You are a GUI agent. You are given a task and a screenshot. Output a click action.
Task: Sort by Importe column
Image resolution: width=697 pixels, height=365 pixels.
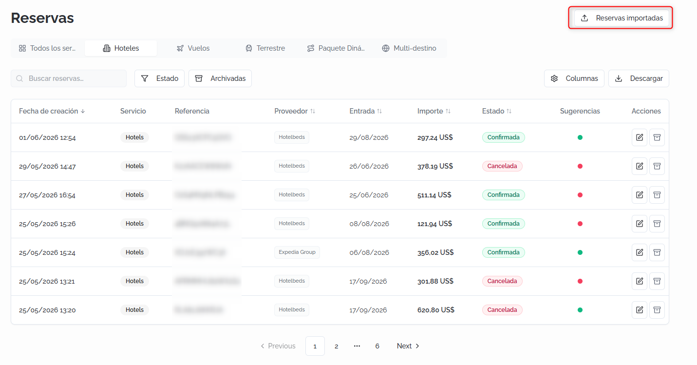(x=433, y=111)
